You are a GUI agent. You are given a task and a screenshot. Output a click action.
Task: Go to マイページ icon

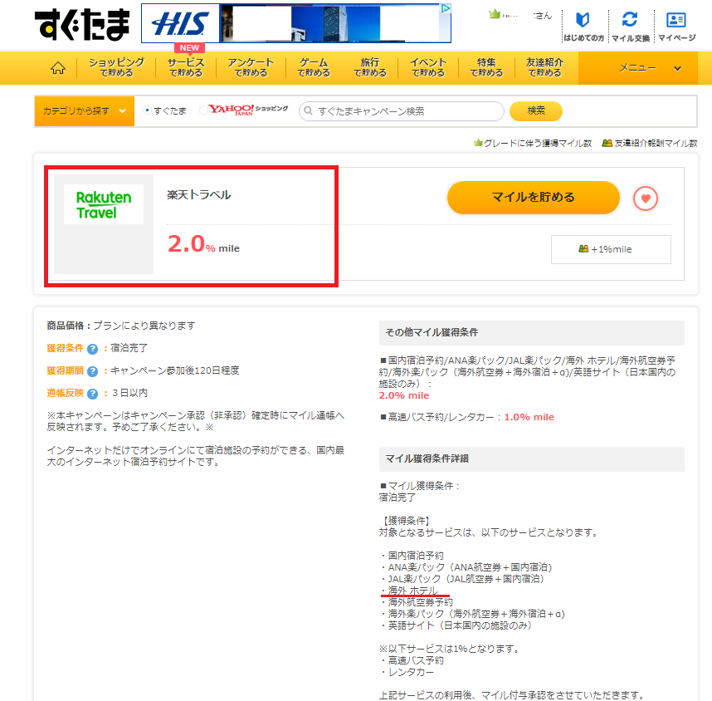[676, 27]
